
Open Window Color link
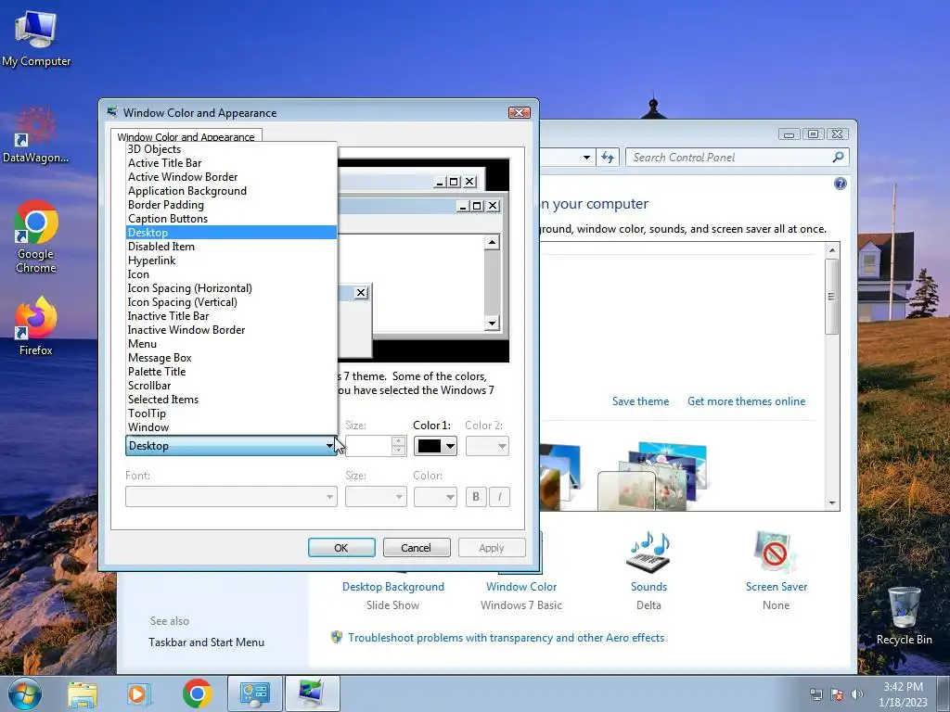[x=521, y=586]
